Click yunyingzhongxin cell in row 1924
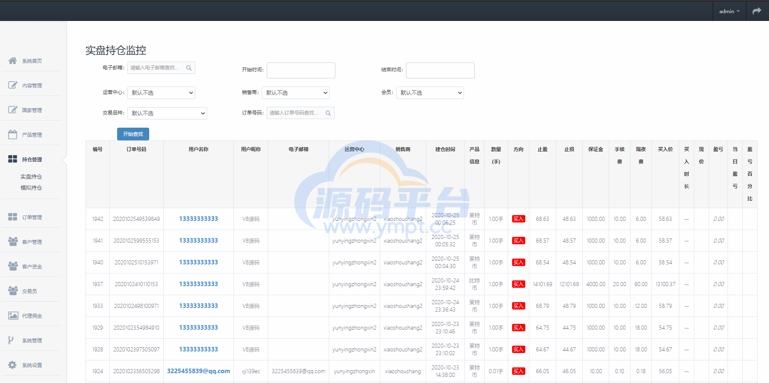The image size is (769, 383). (354, 371)
